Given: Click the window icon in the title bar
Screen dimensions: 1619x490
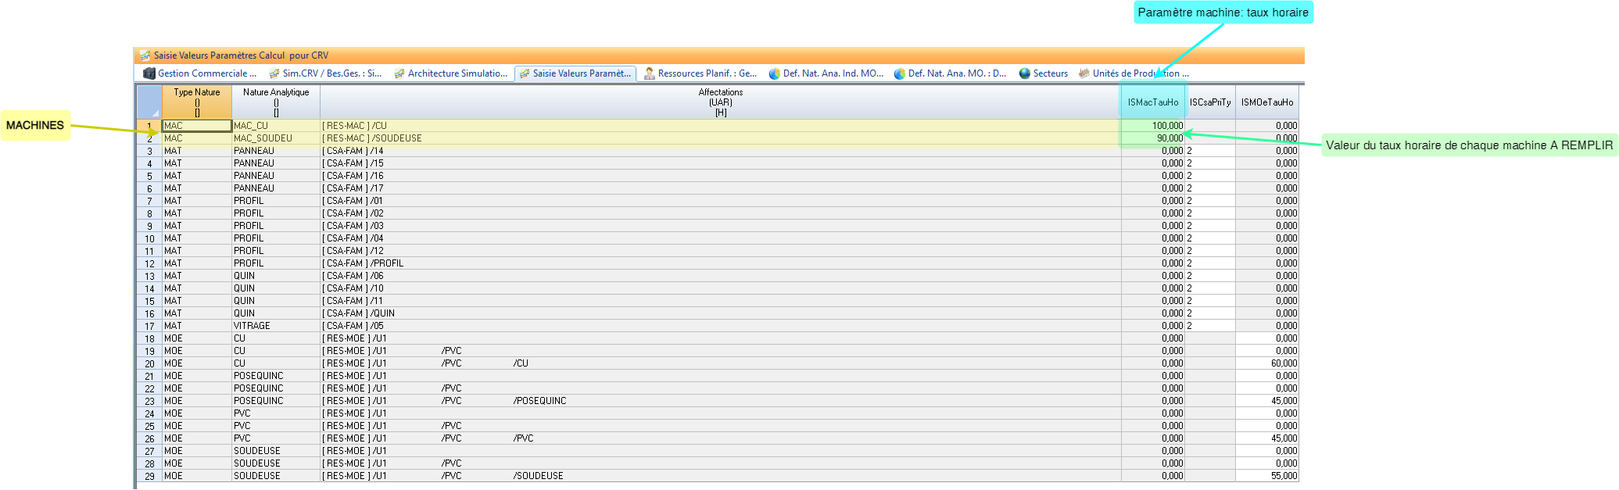Looking at the screenshot, I should [145, 55].
